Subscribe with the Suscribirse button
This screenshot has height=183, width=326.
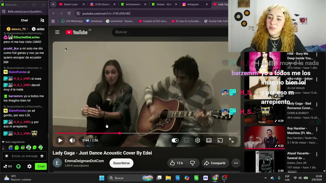click(x=121, y=163)
